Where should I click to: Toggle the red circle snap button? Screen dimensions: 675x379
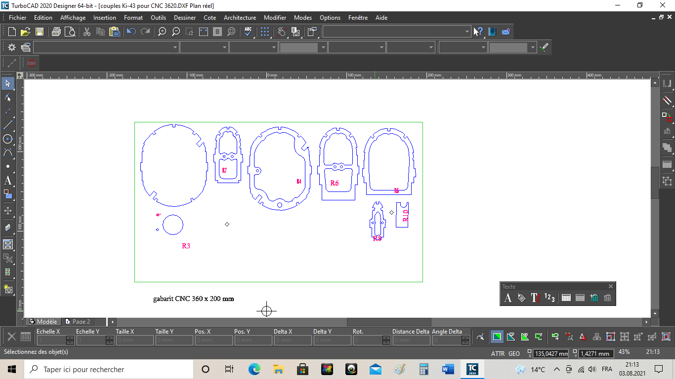(32, 63)
